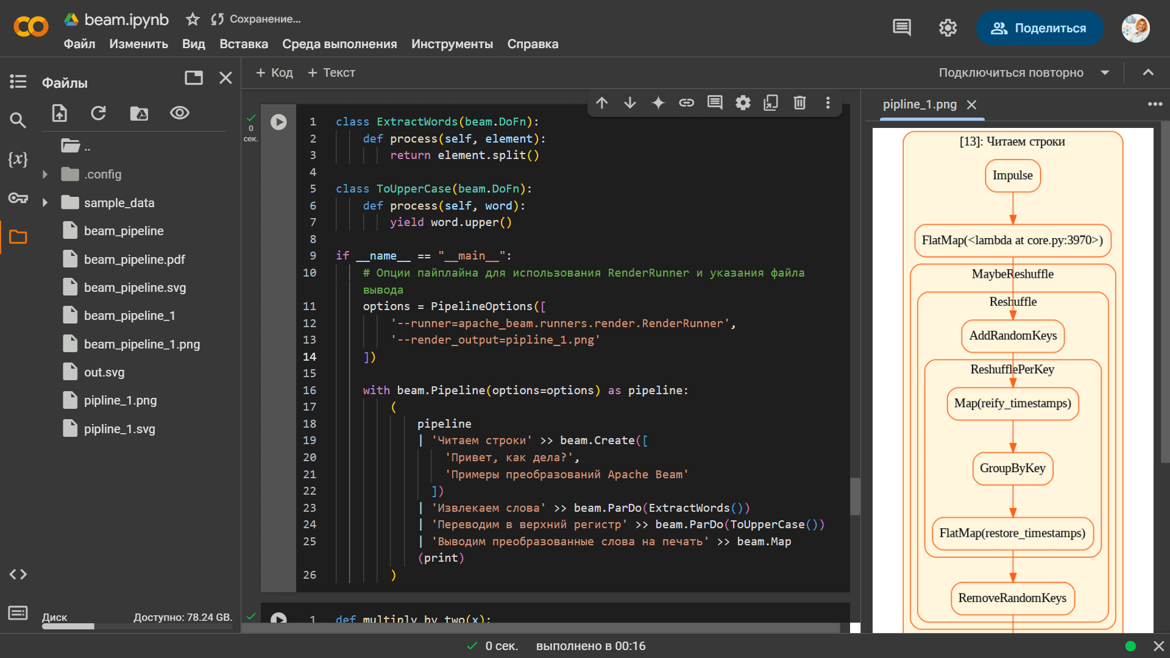1170x658 pixels.
Task: Click the Поделиться share button
Action: pos(1039,28)
